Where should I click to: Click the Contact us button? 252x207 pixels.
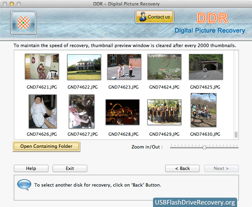click(x=154, y=17)
